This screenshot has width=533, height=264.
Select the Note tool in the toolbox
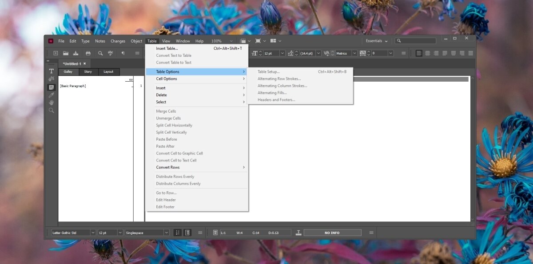click(x=51, y=87)
